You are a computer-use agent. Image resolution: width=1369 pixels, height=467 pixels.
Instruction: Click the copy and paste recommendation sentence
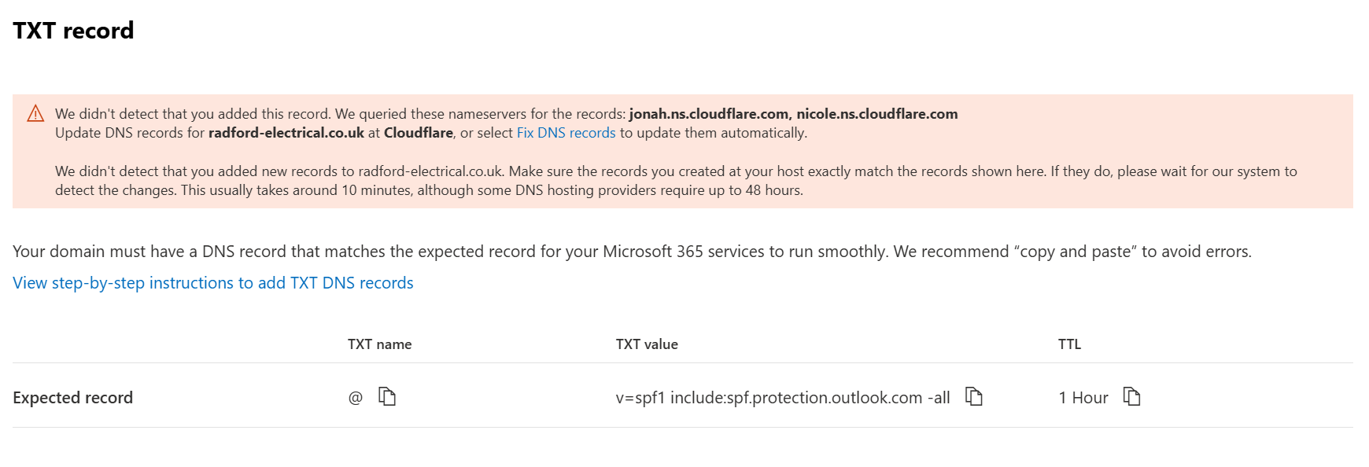(x=1072, y=252)
